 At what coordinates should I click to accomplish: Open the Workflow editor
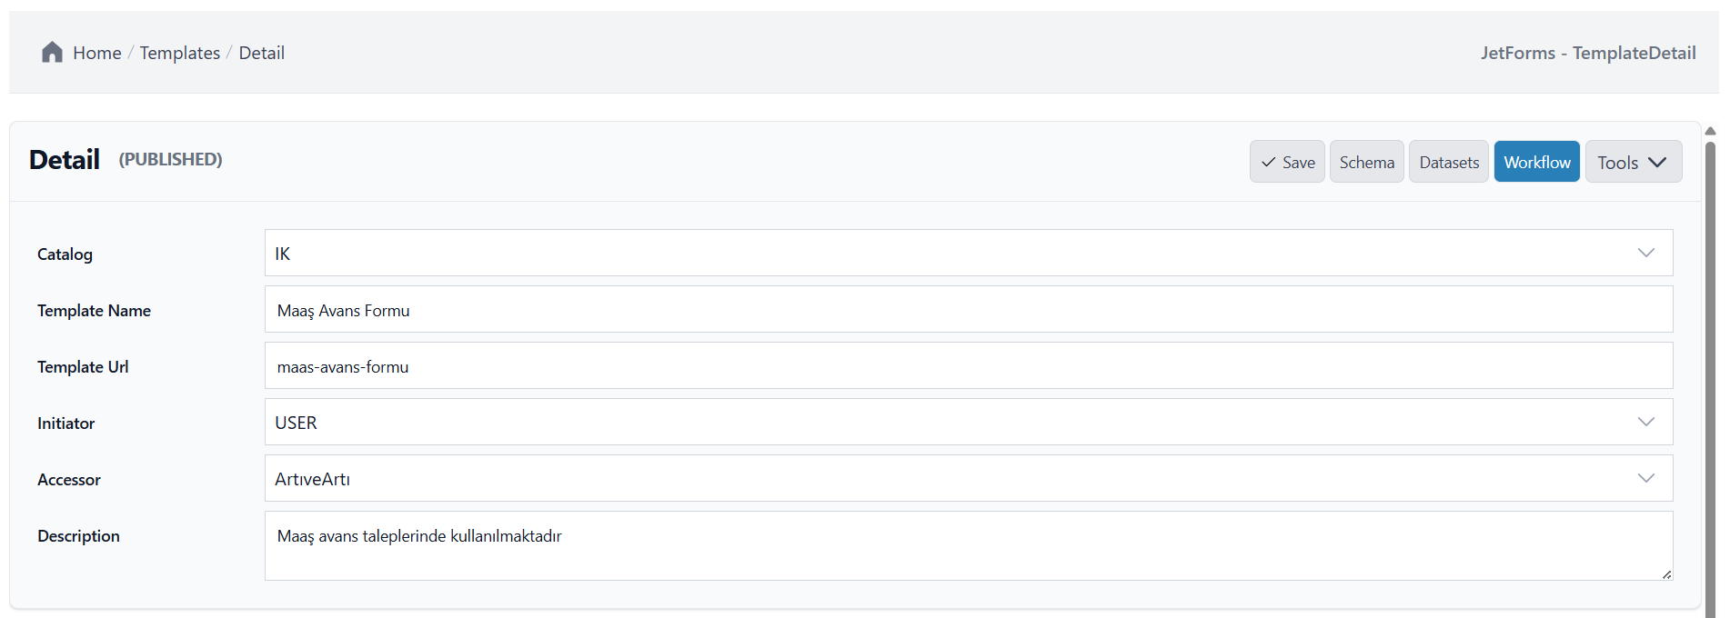coord(1536,162)
